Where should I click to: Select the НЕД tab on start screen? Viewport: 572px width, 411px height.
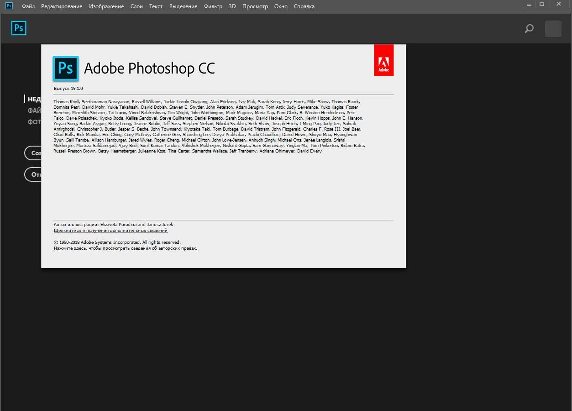pyautogui.click(x=34, y=99)
